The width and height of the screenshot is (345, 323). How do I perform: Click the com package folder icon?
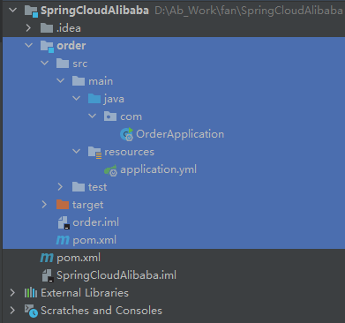[110, 116]
